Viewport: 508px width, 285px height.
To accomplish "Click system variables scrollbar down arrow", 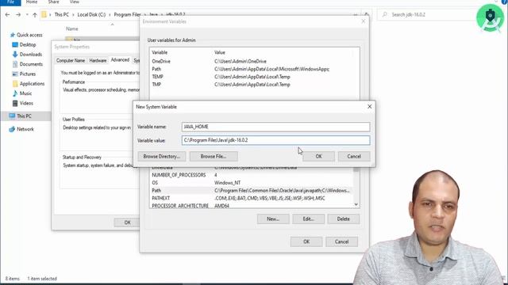I will click(x=356, y=204).
